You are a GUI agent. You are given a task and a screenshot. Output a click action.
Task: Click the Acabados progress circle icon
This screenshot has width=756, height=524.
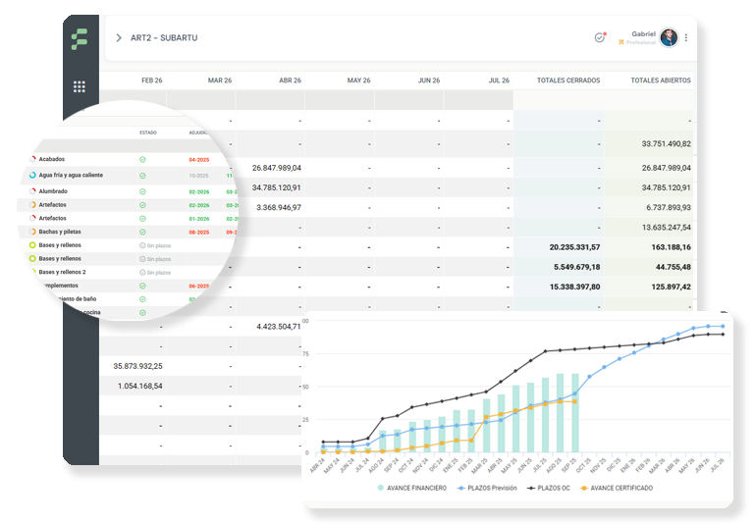pyautogui.click(x=32, y=159)
